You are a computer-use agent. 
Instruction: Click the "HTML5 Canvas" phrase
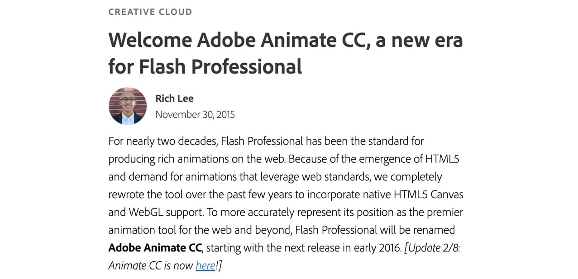click(x=428, y=195)
